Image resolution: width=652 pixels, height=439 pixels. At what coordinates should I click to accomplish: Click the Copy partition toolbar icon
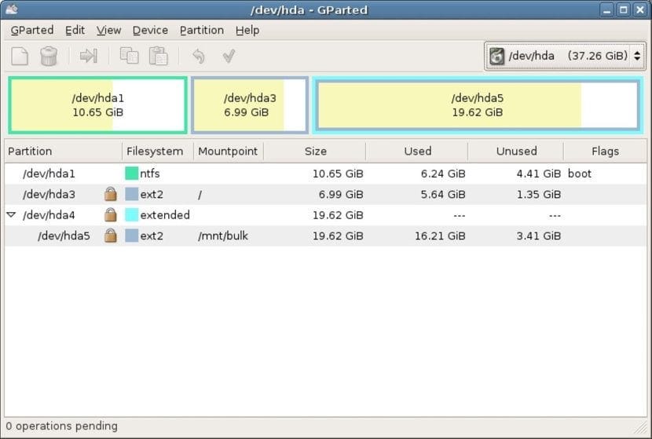130,56
